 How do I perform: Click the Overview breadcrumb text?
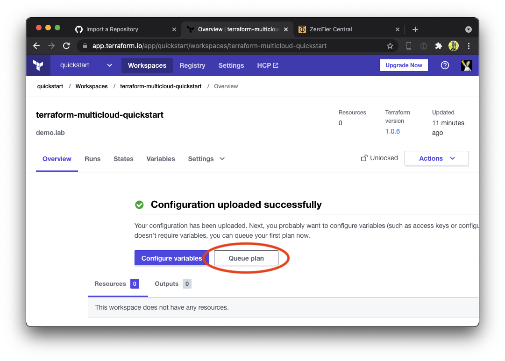[x=226, y=86]
